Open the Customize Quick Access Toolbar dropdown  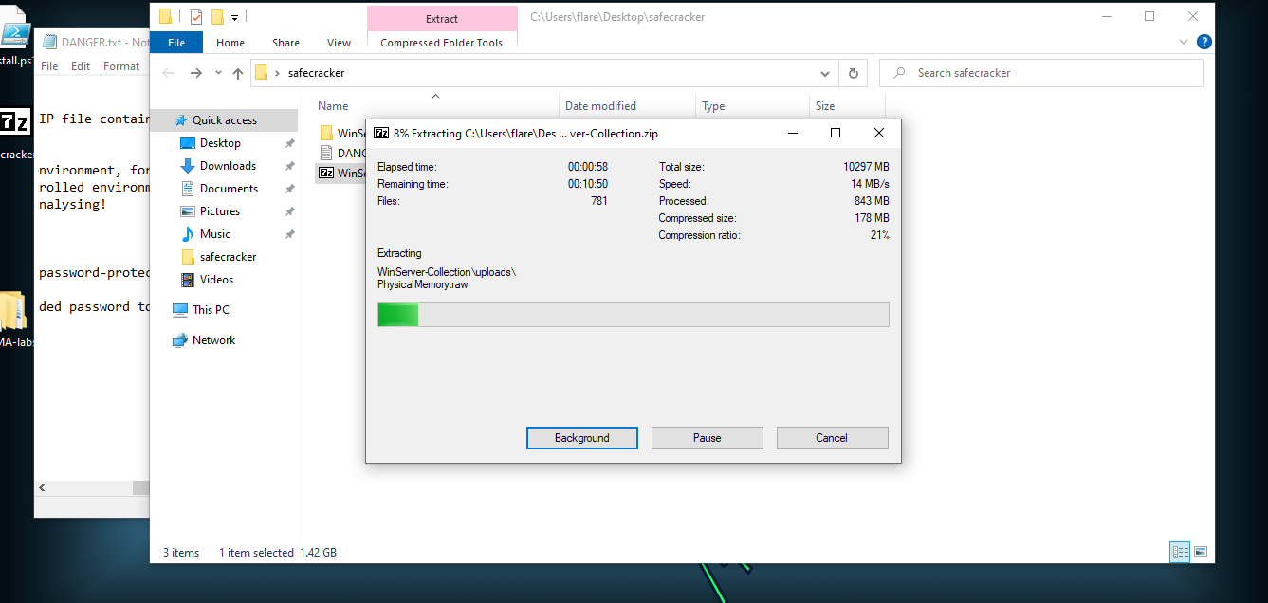tap(234, 17)
